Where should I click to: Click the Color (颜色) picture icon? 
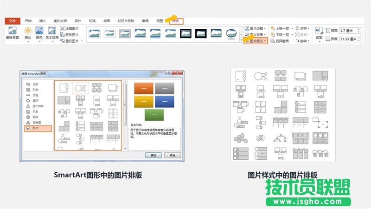tap(39, 31)
